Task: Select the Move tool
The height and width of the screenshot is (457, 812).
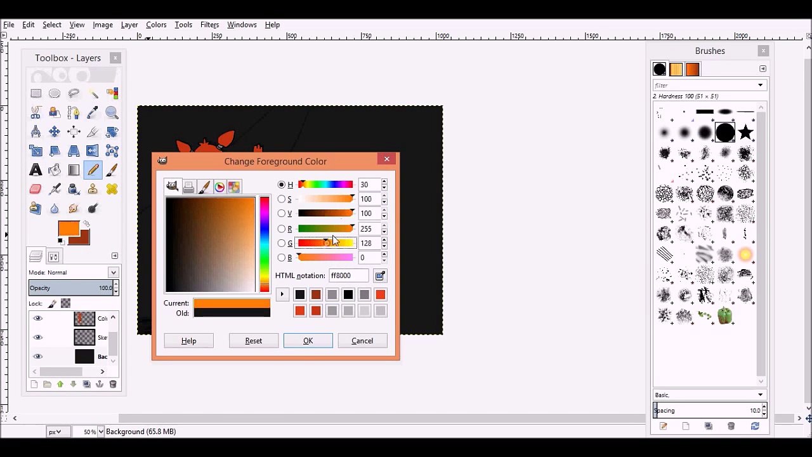Action: pos(55,131)
